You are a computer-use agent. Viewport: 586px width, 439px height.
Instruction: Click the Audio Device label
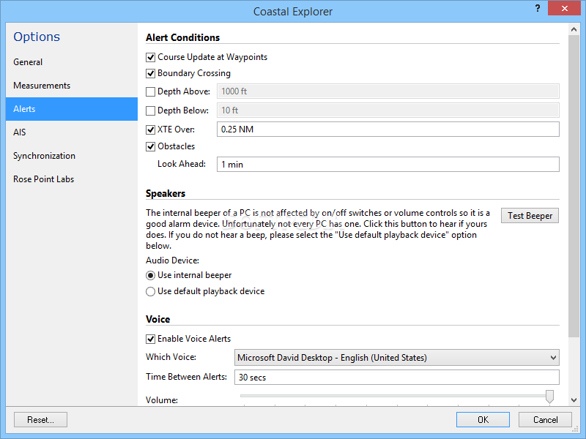point(172,260)
